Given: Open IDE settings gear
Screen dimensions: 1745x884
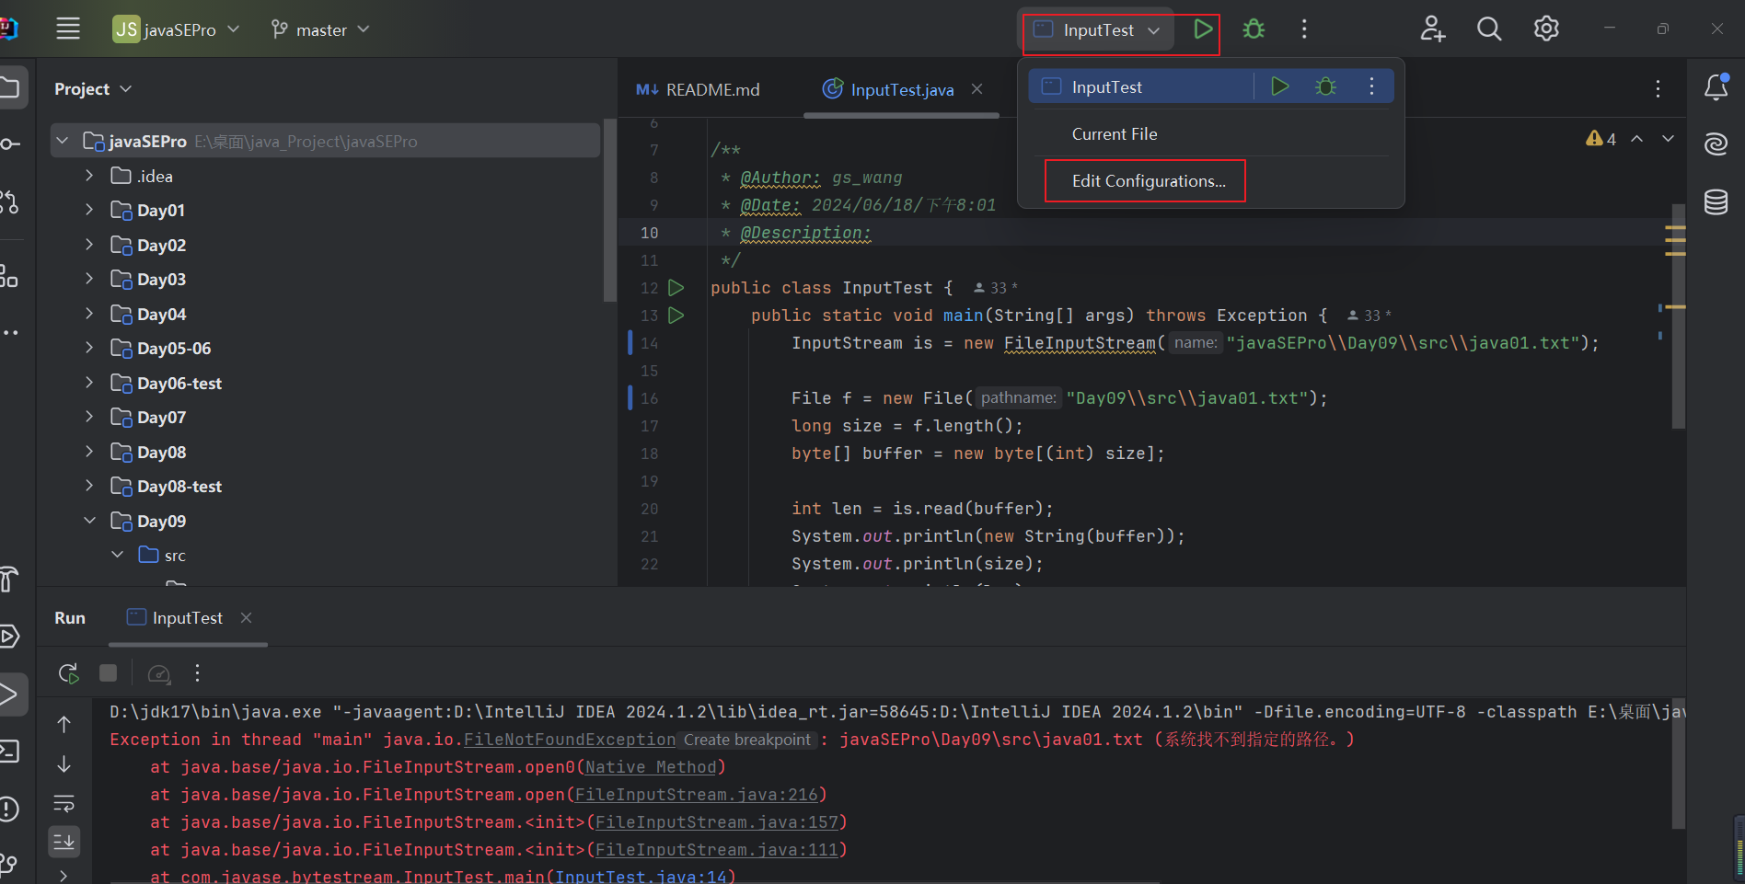Looking at the screenshot, I should (1546, 29).
